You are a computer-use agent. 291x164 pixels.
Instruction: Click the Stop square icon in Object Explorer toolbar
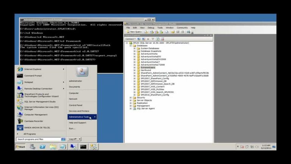click(148, 39)
